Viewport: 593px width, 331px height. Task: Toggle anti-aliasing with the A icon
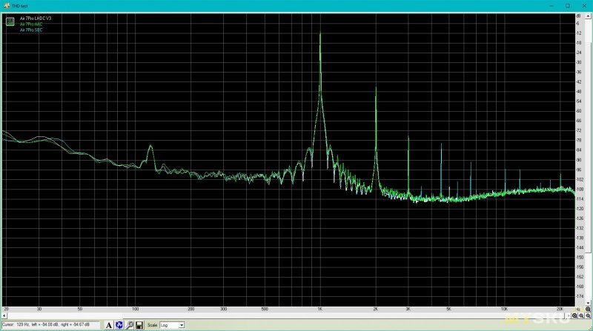(108, 325)
